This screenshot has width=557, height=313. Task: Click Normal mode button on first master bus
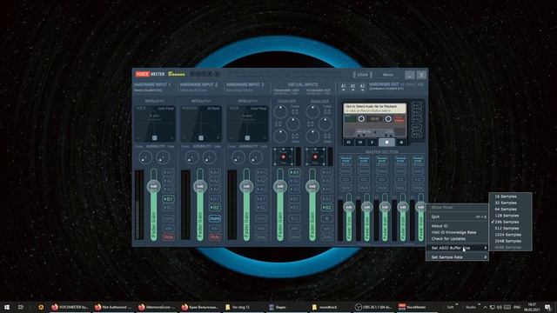pos(346,160)
